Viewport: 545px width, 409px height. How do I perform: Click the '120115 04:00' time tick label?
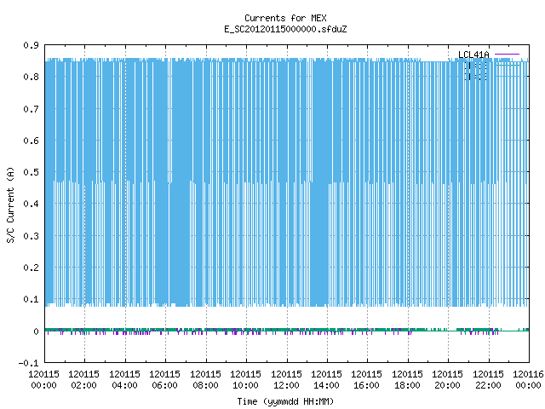[125, 380]
